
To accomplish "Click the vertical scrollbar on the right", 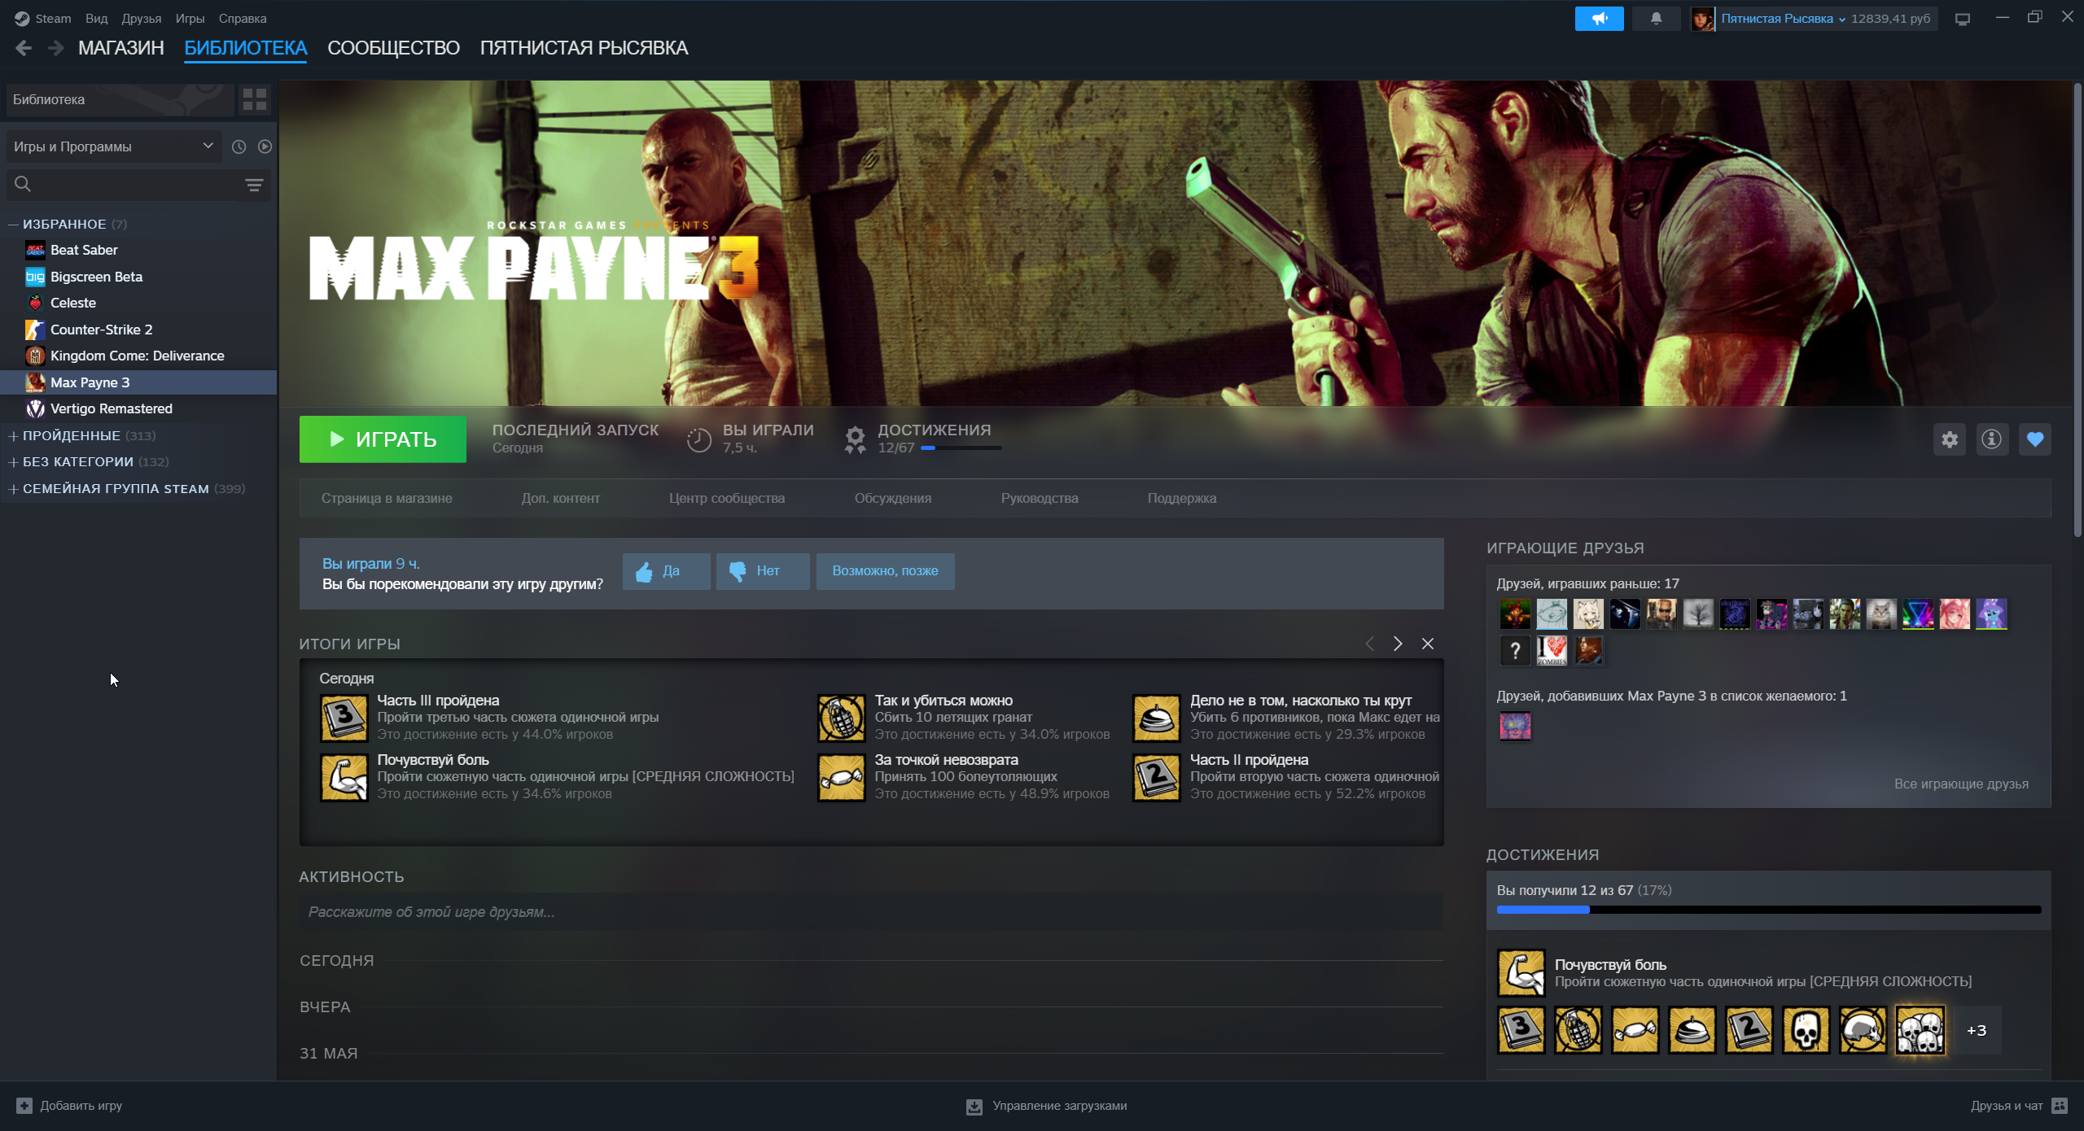I will pos(2077,309).
